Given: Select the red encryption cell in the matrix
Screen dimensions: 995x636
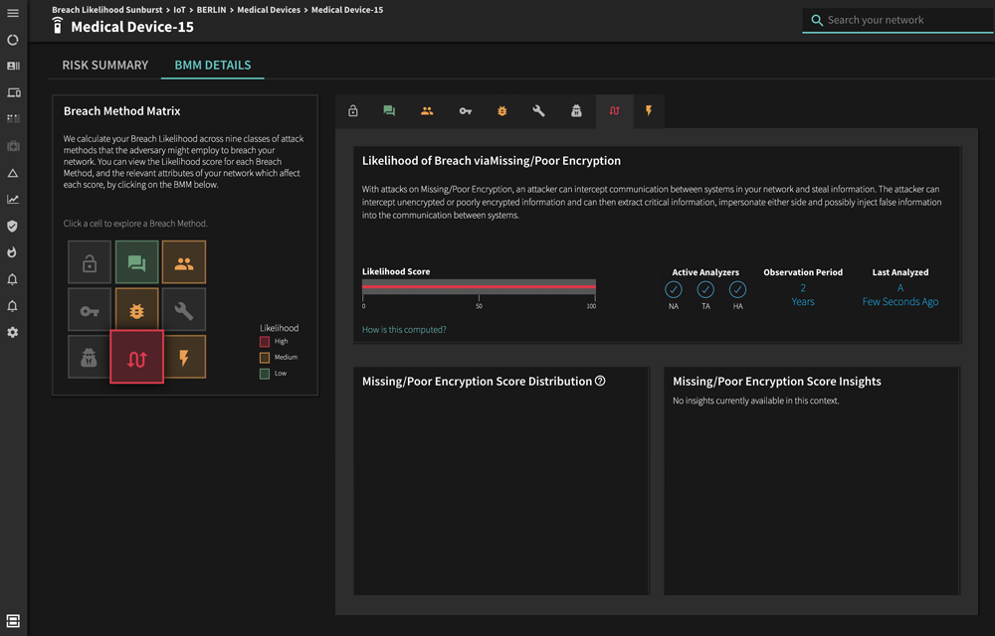Looking at the screenshot, I should pyautogui.click(x=137, y=357).
